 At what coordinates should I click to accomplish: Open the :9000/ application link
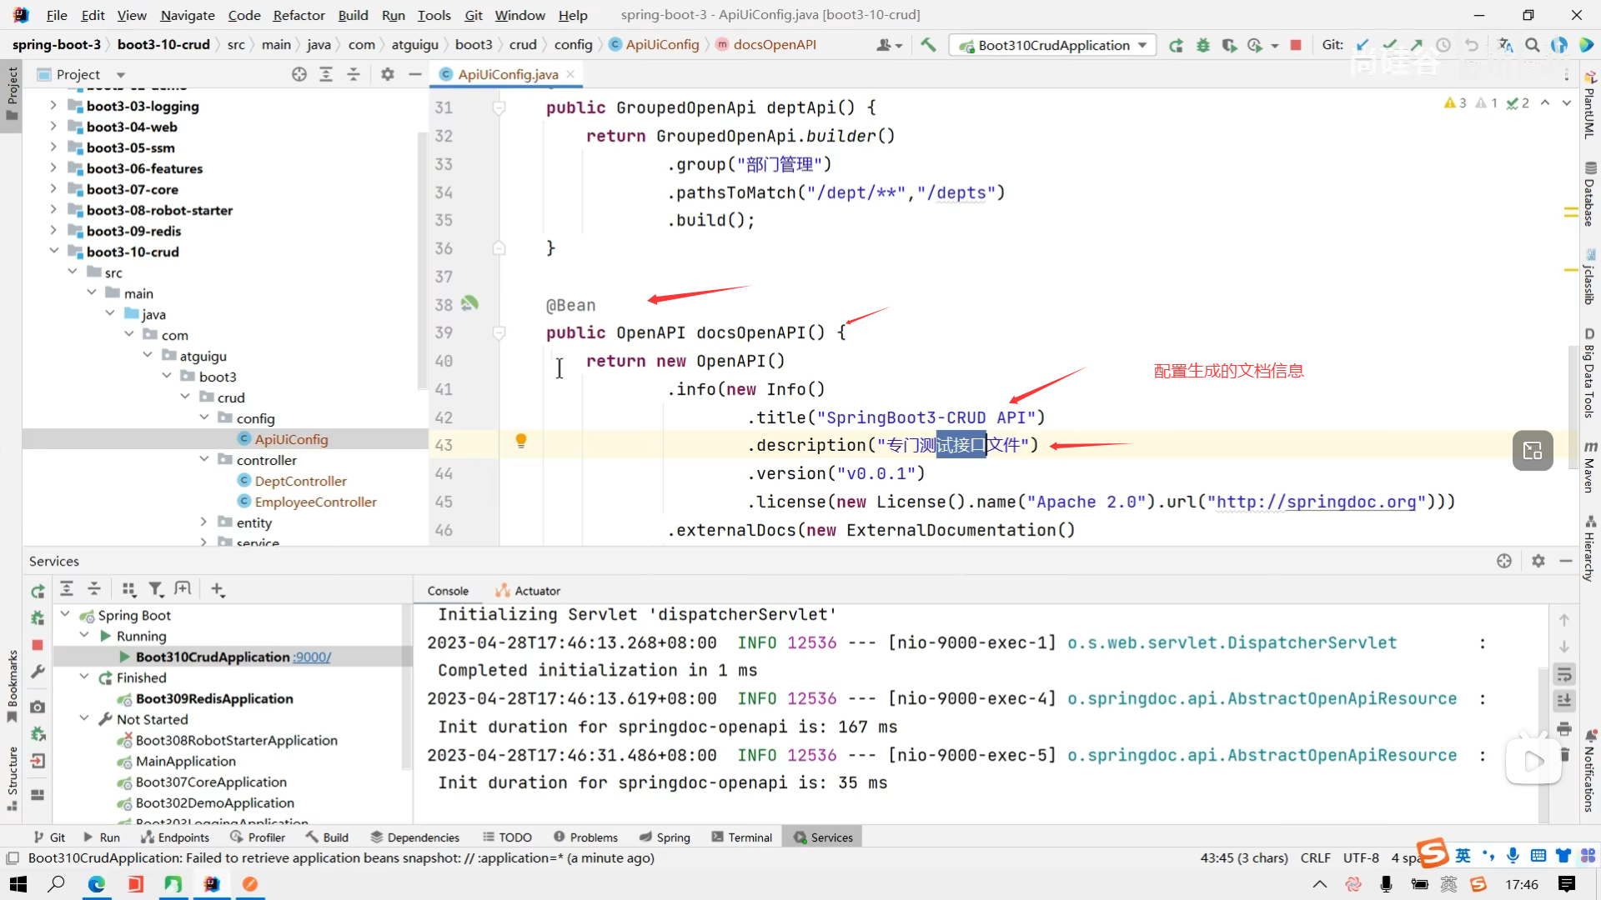(x=312, y=657)
